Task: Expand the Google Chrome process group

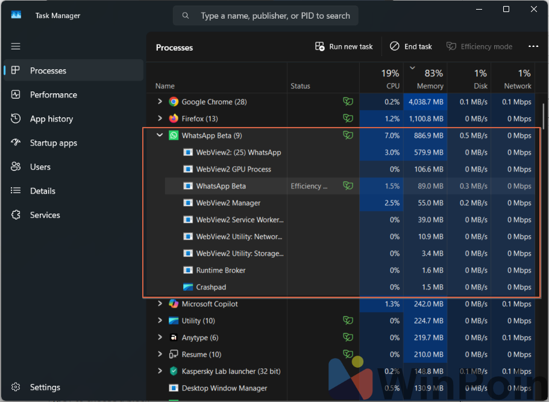Action: click(x=160, y=102)
